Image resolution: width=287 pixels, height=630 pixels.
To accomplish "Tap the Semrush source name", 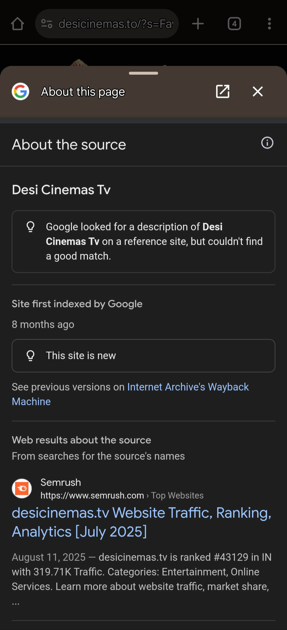I will (61, 482).
